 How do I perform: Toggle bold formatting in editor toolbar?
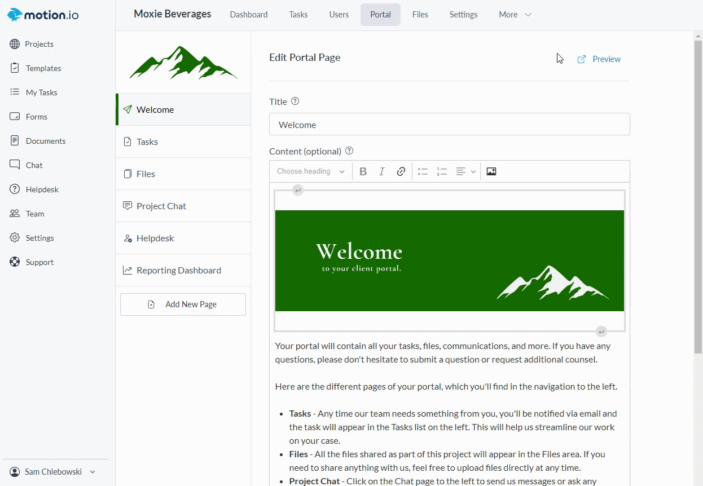363,171
